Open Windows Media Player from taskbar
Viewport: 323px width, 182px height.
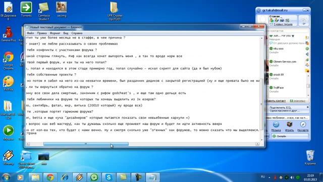(x=20, y=177)
